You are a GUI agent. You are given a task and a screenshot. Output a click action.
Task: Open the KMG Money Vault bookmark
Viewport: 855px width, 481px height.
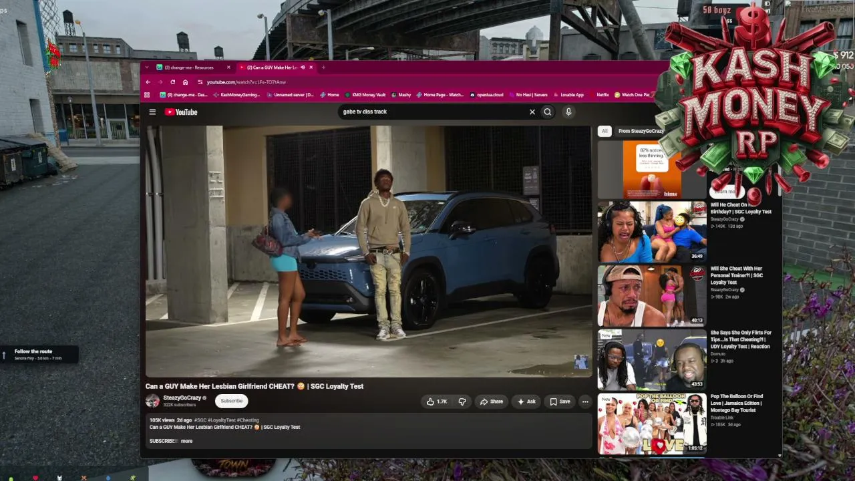[365, 95]
